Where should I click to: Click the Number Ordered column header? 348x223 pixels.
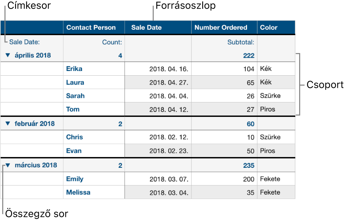tap(224, 28)
